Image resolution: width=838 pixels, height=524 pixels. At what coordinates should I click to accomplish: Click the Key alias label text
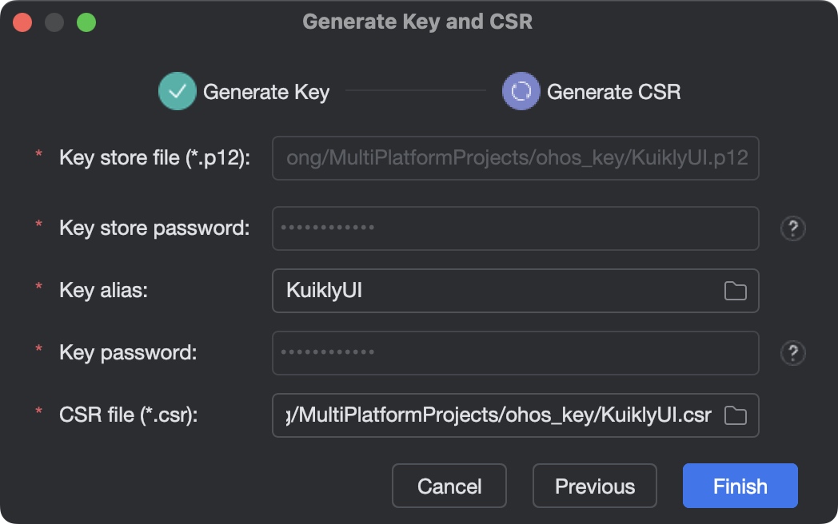click(103, 290)
